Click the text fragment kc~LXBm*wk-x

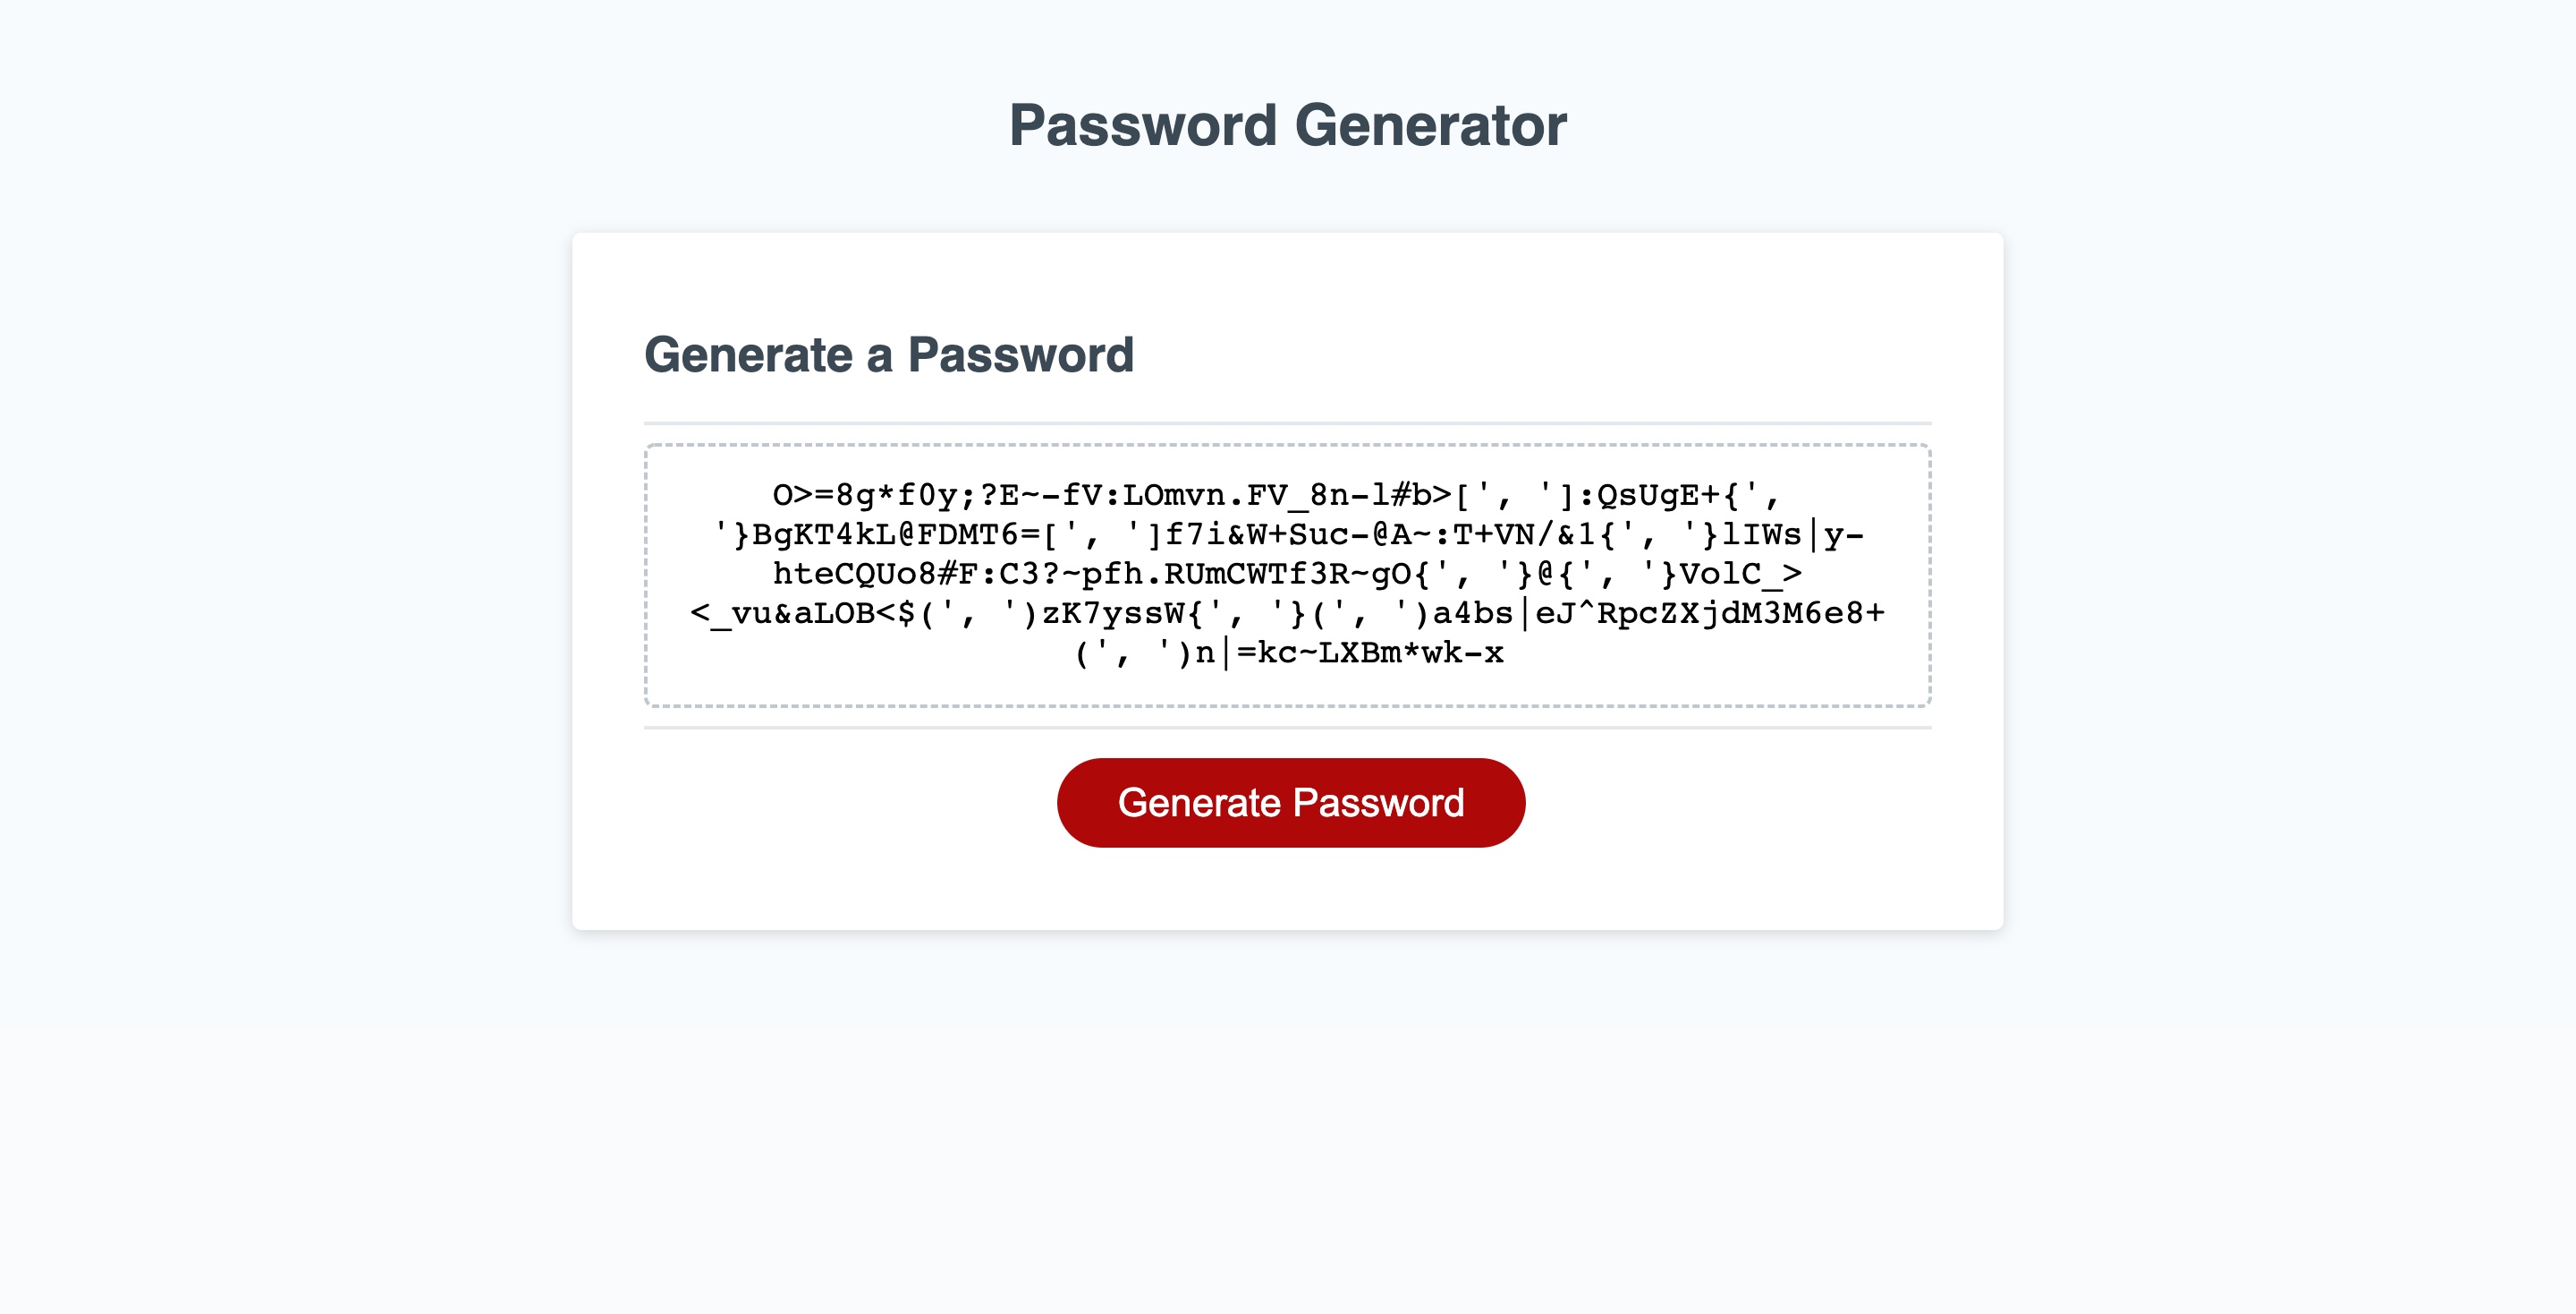1380,653
